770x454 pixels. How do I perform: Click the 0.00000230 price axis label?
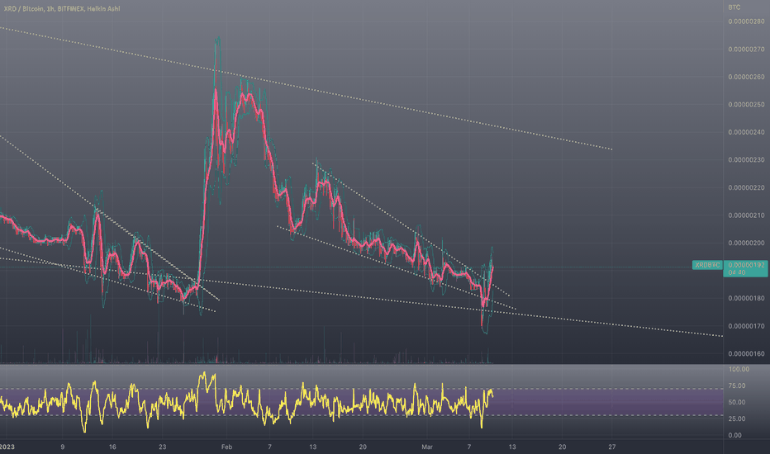tap(746, 160)
